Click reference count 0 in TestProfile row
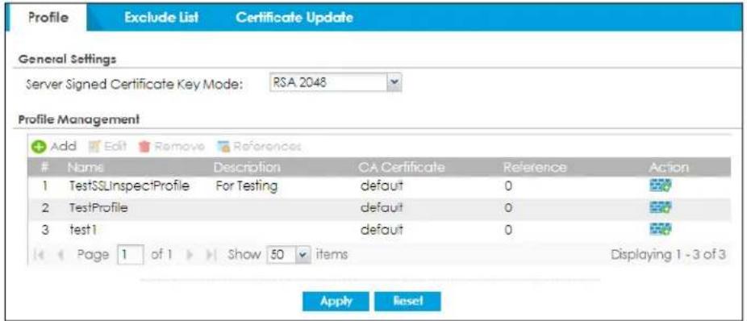The image size is (747, 321). coord(508,208)
